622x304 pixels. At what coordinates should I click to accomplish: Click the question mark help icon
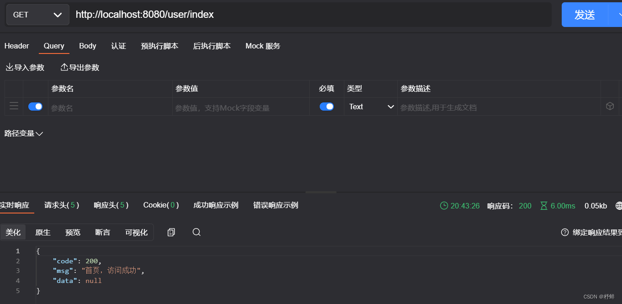pyautogui.click(x=565, y=232)
